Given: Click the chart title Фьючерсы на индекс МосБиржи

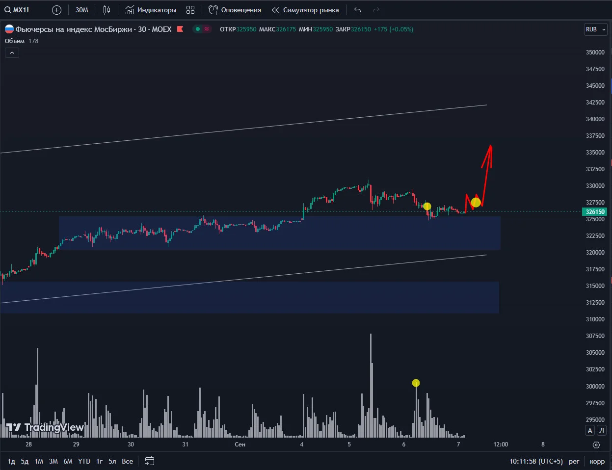Looking at the screenshot, I should click(74, 29).
